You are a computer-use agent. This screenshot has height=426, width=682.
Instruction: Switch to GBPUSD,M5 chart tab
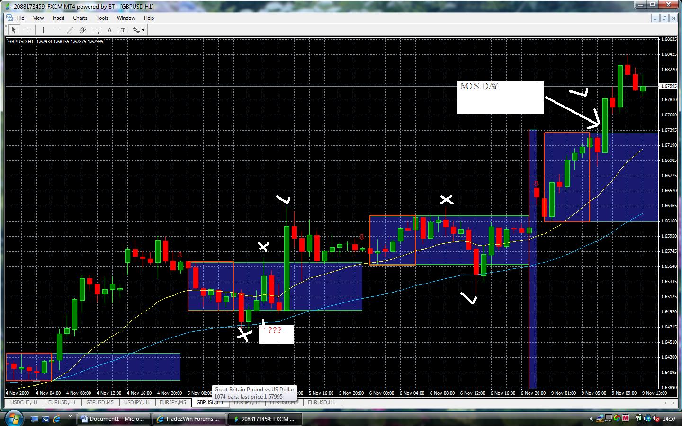[x=99, y=402]
